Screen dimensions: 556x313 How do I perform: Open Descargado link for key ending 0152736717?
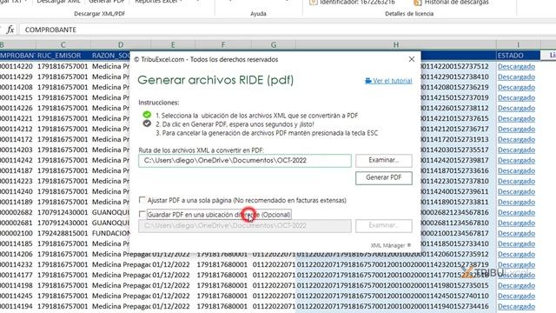click(516, 130)
